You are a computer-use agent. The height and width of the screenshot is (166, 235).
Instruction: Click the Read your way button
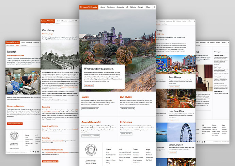pyautogui.click(x=89, y=85)
